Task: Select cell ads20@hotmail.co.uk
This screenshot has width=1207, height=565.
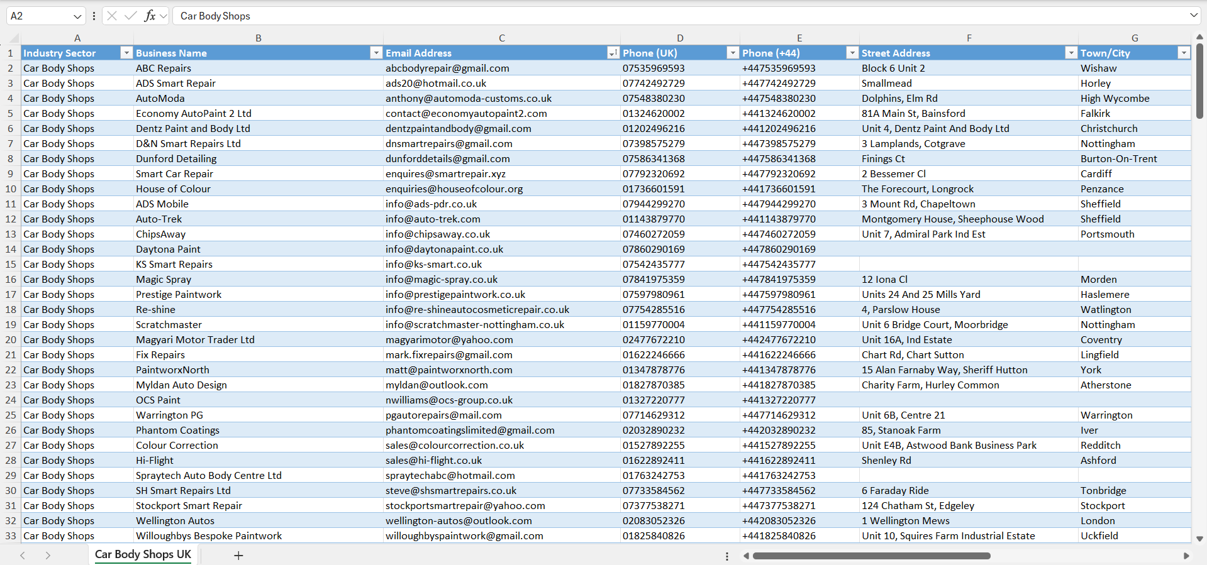Action: coord(502,83)
